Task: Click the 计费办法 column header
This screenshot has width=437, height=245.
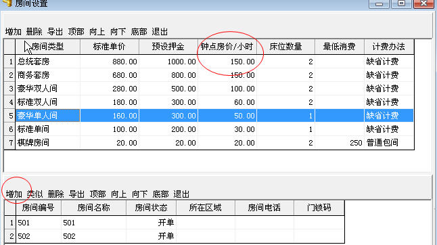Action: pyautogui.click(x=389, y=47)
